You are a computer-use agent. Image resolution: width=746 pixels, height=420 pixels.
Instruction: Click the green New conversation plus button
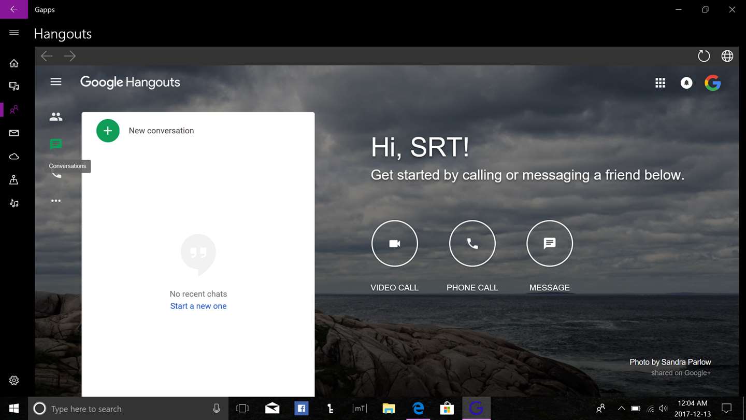tap(108, 131)
